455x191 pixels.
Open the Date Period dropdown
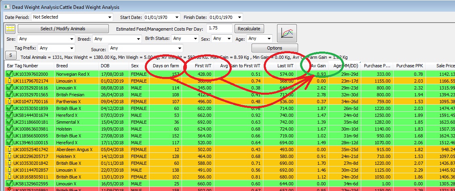(109, 17)
